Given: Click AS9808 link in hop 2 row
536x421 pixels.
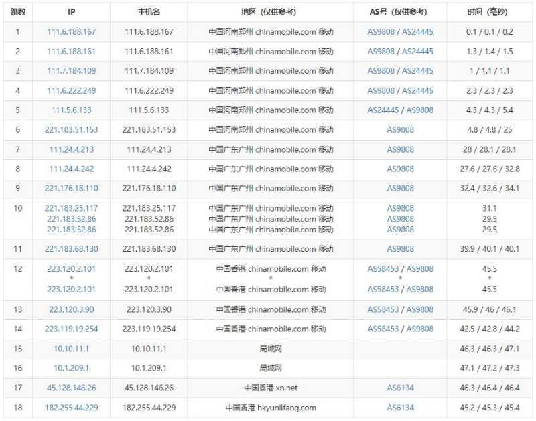Looking at the screenshot, I should click(x=381, y=52).
